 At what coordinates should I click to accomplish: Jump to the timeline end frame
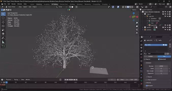tap(77, 80)
